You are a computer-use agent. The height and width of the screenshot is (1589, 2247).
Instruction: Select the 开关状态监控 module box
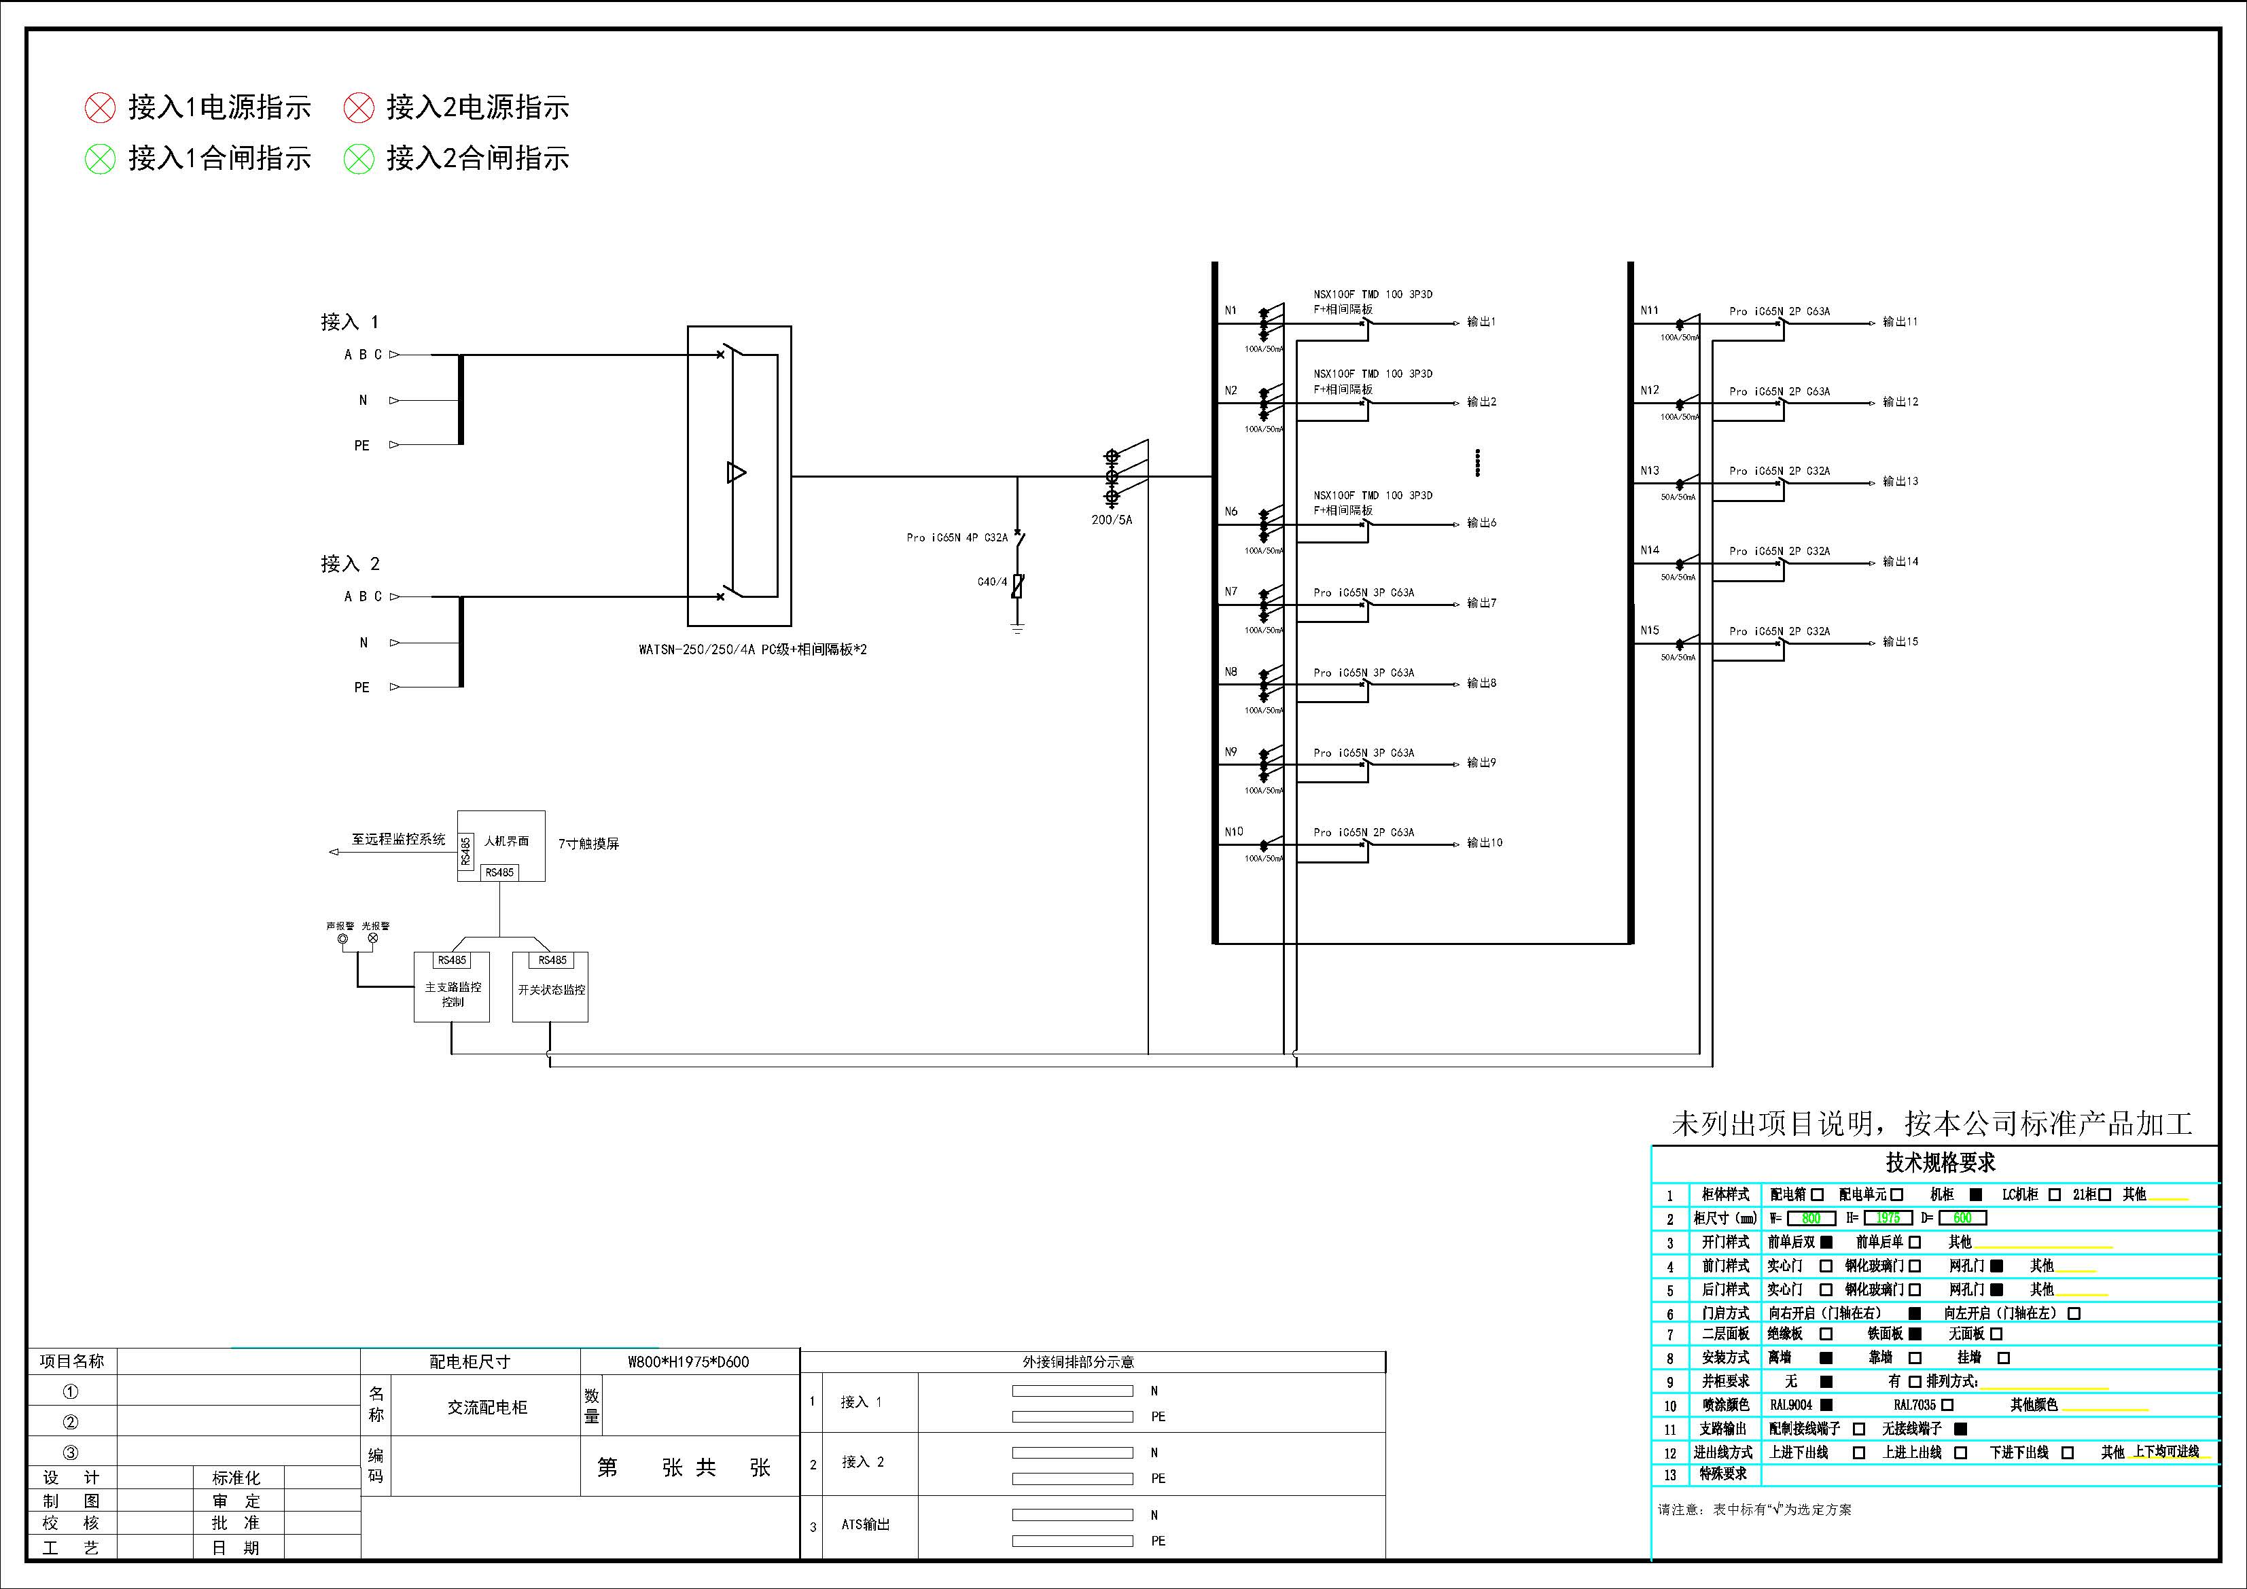550,987
